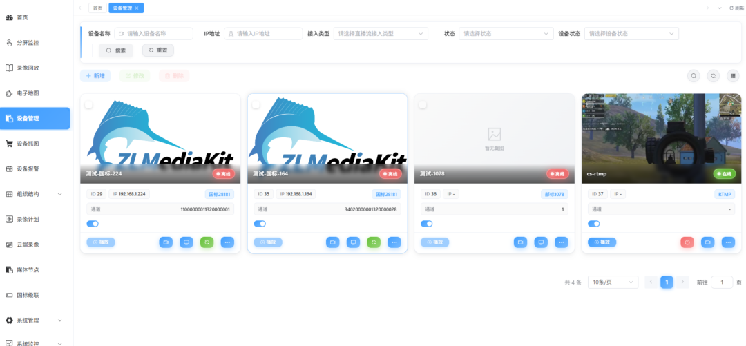Viewport: 746px width, 346px height.
Task: Click the green sync icon on 测试-国标-224 card
Action: [207, 242]
